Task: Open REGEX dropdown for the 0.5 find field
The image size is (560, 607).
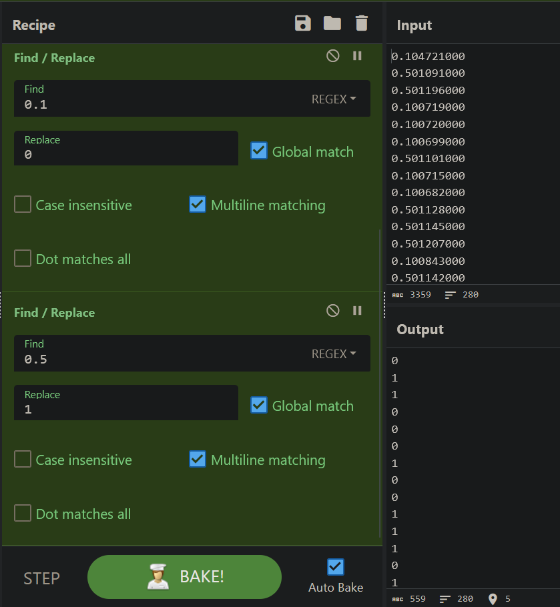Action: click(334, 354)
